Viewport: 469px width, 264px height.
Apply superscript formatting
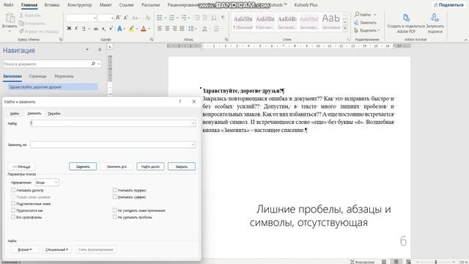click(x=111, y=29)
